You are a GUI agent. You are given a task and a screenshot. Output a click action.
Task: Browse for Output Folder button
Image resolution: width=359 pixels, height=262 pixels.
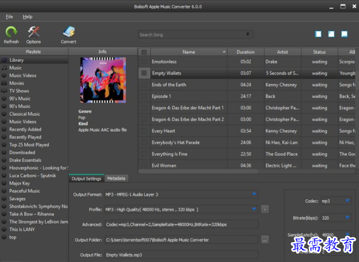265,240
